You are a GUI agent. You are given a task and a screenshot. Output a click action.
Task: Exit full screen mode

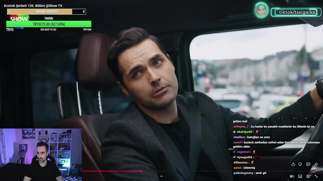click(316, 176)
